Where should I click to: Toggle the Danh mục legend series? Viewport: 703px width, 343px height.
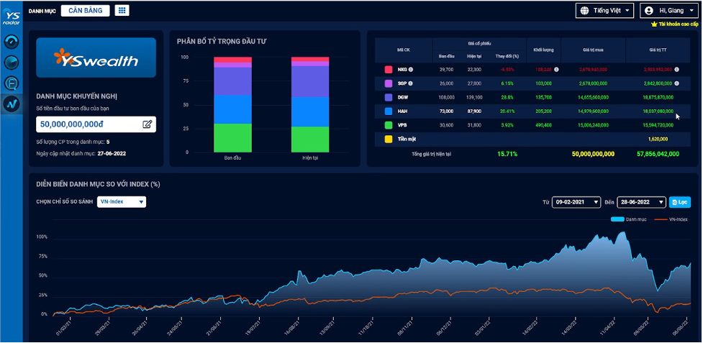pos(630,219)
